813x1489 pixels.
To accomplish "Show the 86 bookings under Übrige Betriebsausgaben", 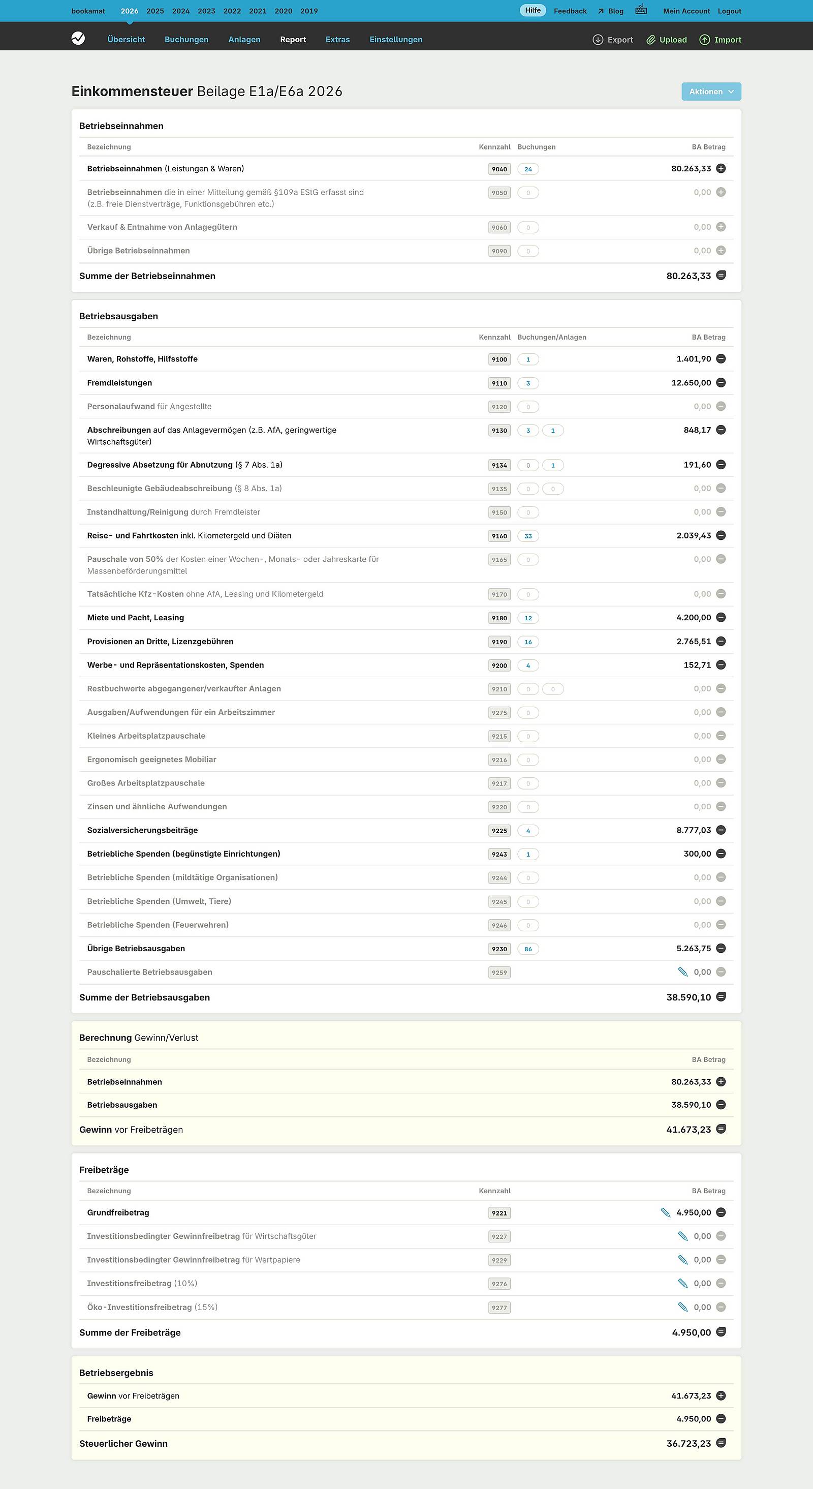I will click(528, 949).
